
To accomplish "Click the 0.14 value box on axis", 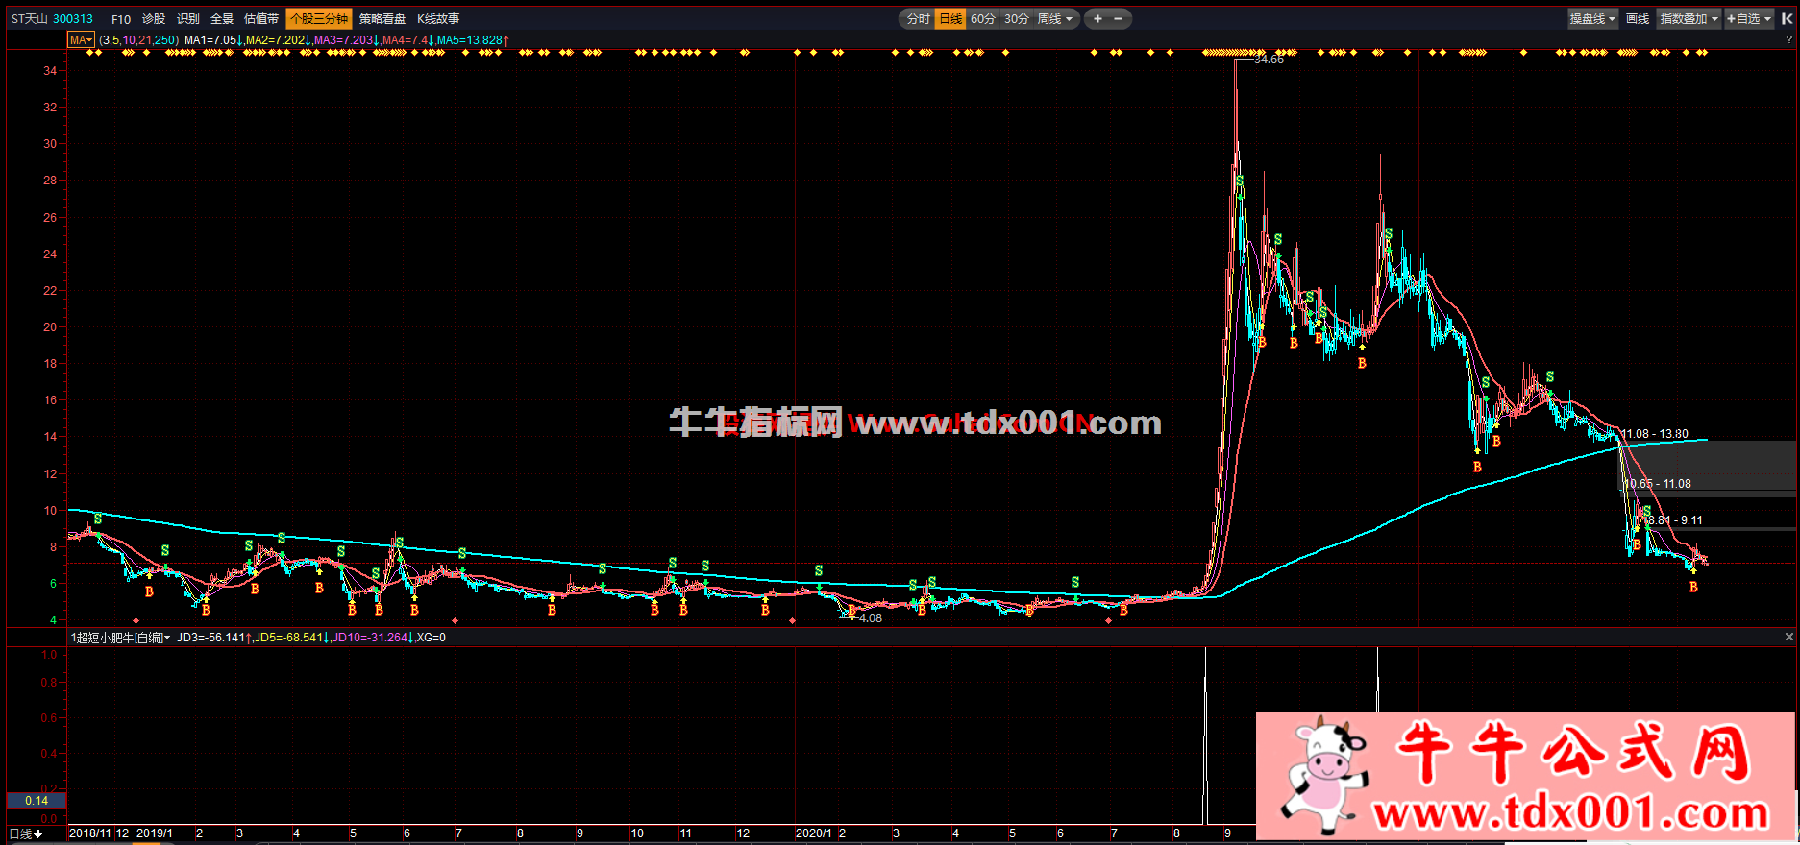I will (37, 801).
